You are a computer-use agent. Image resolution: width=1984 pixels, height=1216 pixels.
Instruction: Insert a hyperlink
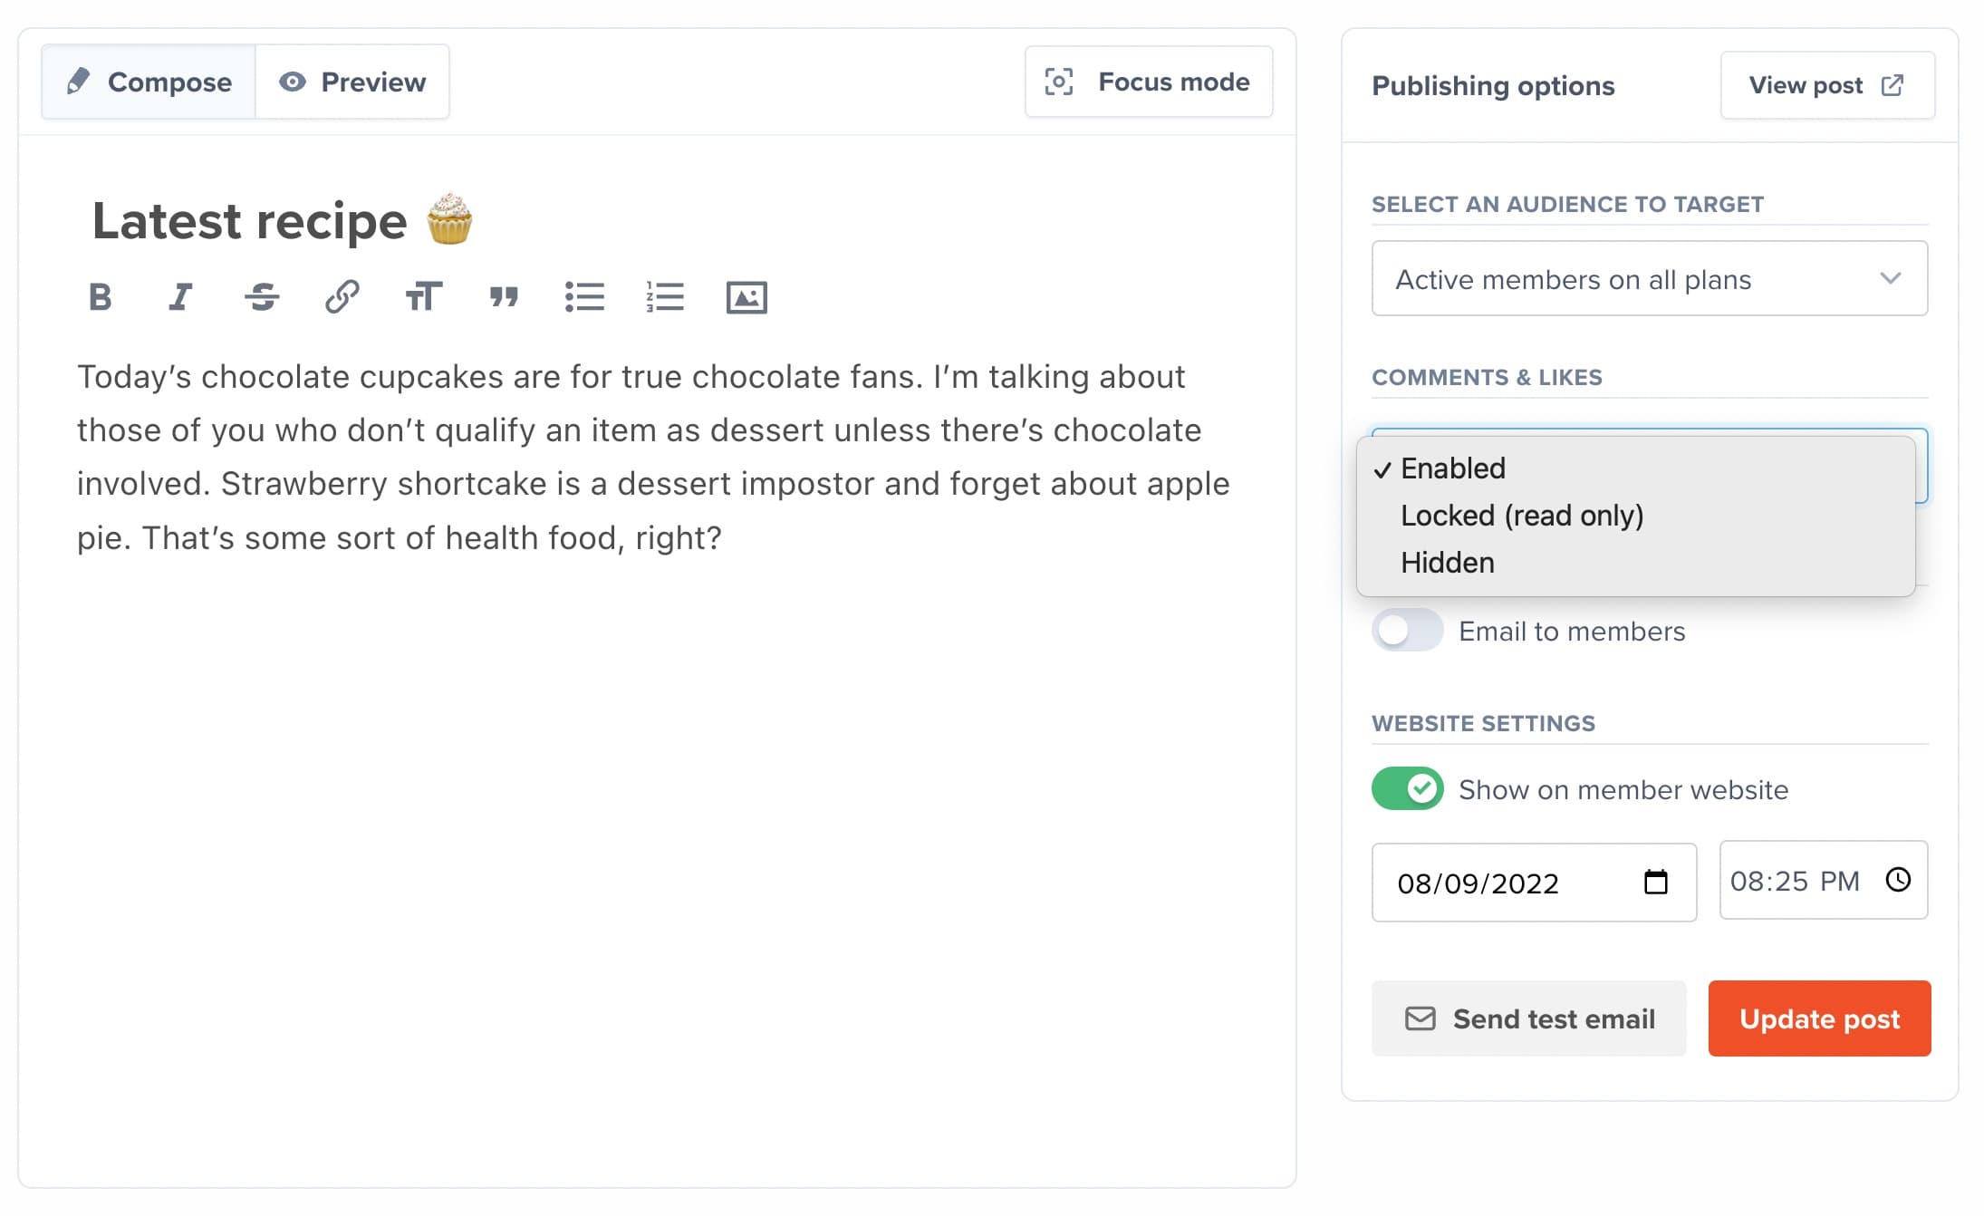tap(343, 296)
